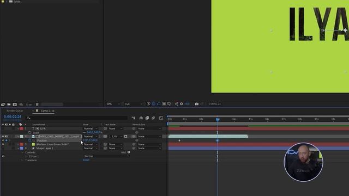Switch to Render Queue tab

[15, 111]
